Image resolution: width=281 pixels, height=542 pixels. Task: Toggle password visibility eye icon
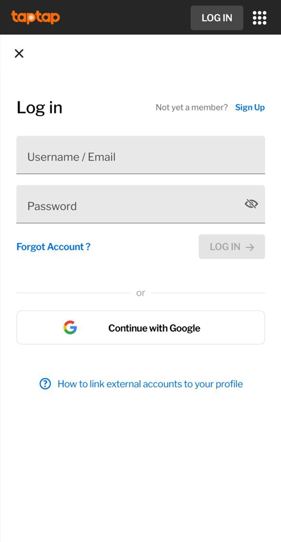[x=251, y=205]
